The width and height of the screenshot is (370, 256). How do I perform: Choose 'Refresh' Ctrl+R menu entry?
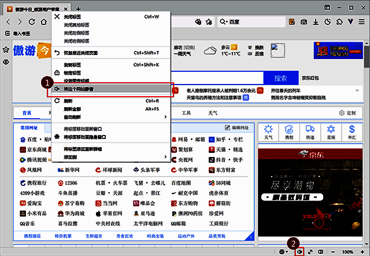coord(111,101)
